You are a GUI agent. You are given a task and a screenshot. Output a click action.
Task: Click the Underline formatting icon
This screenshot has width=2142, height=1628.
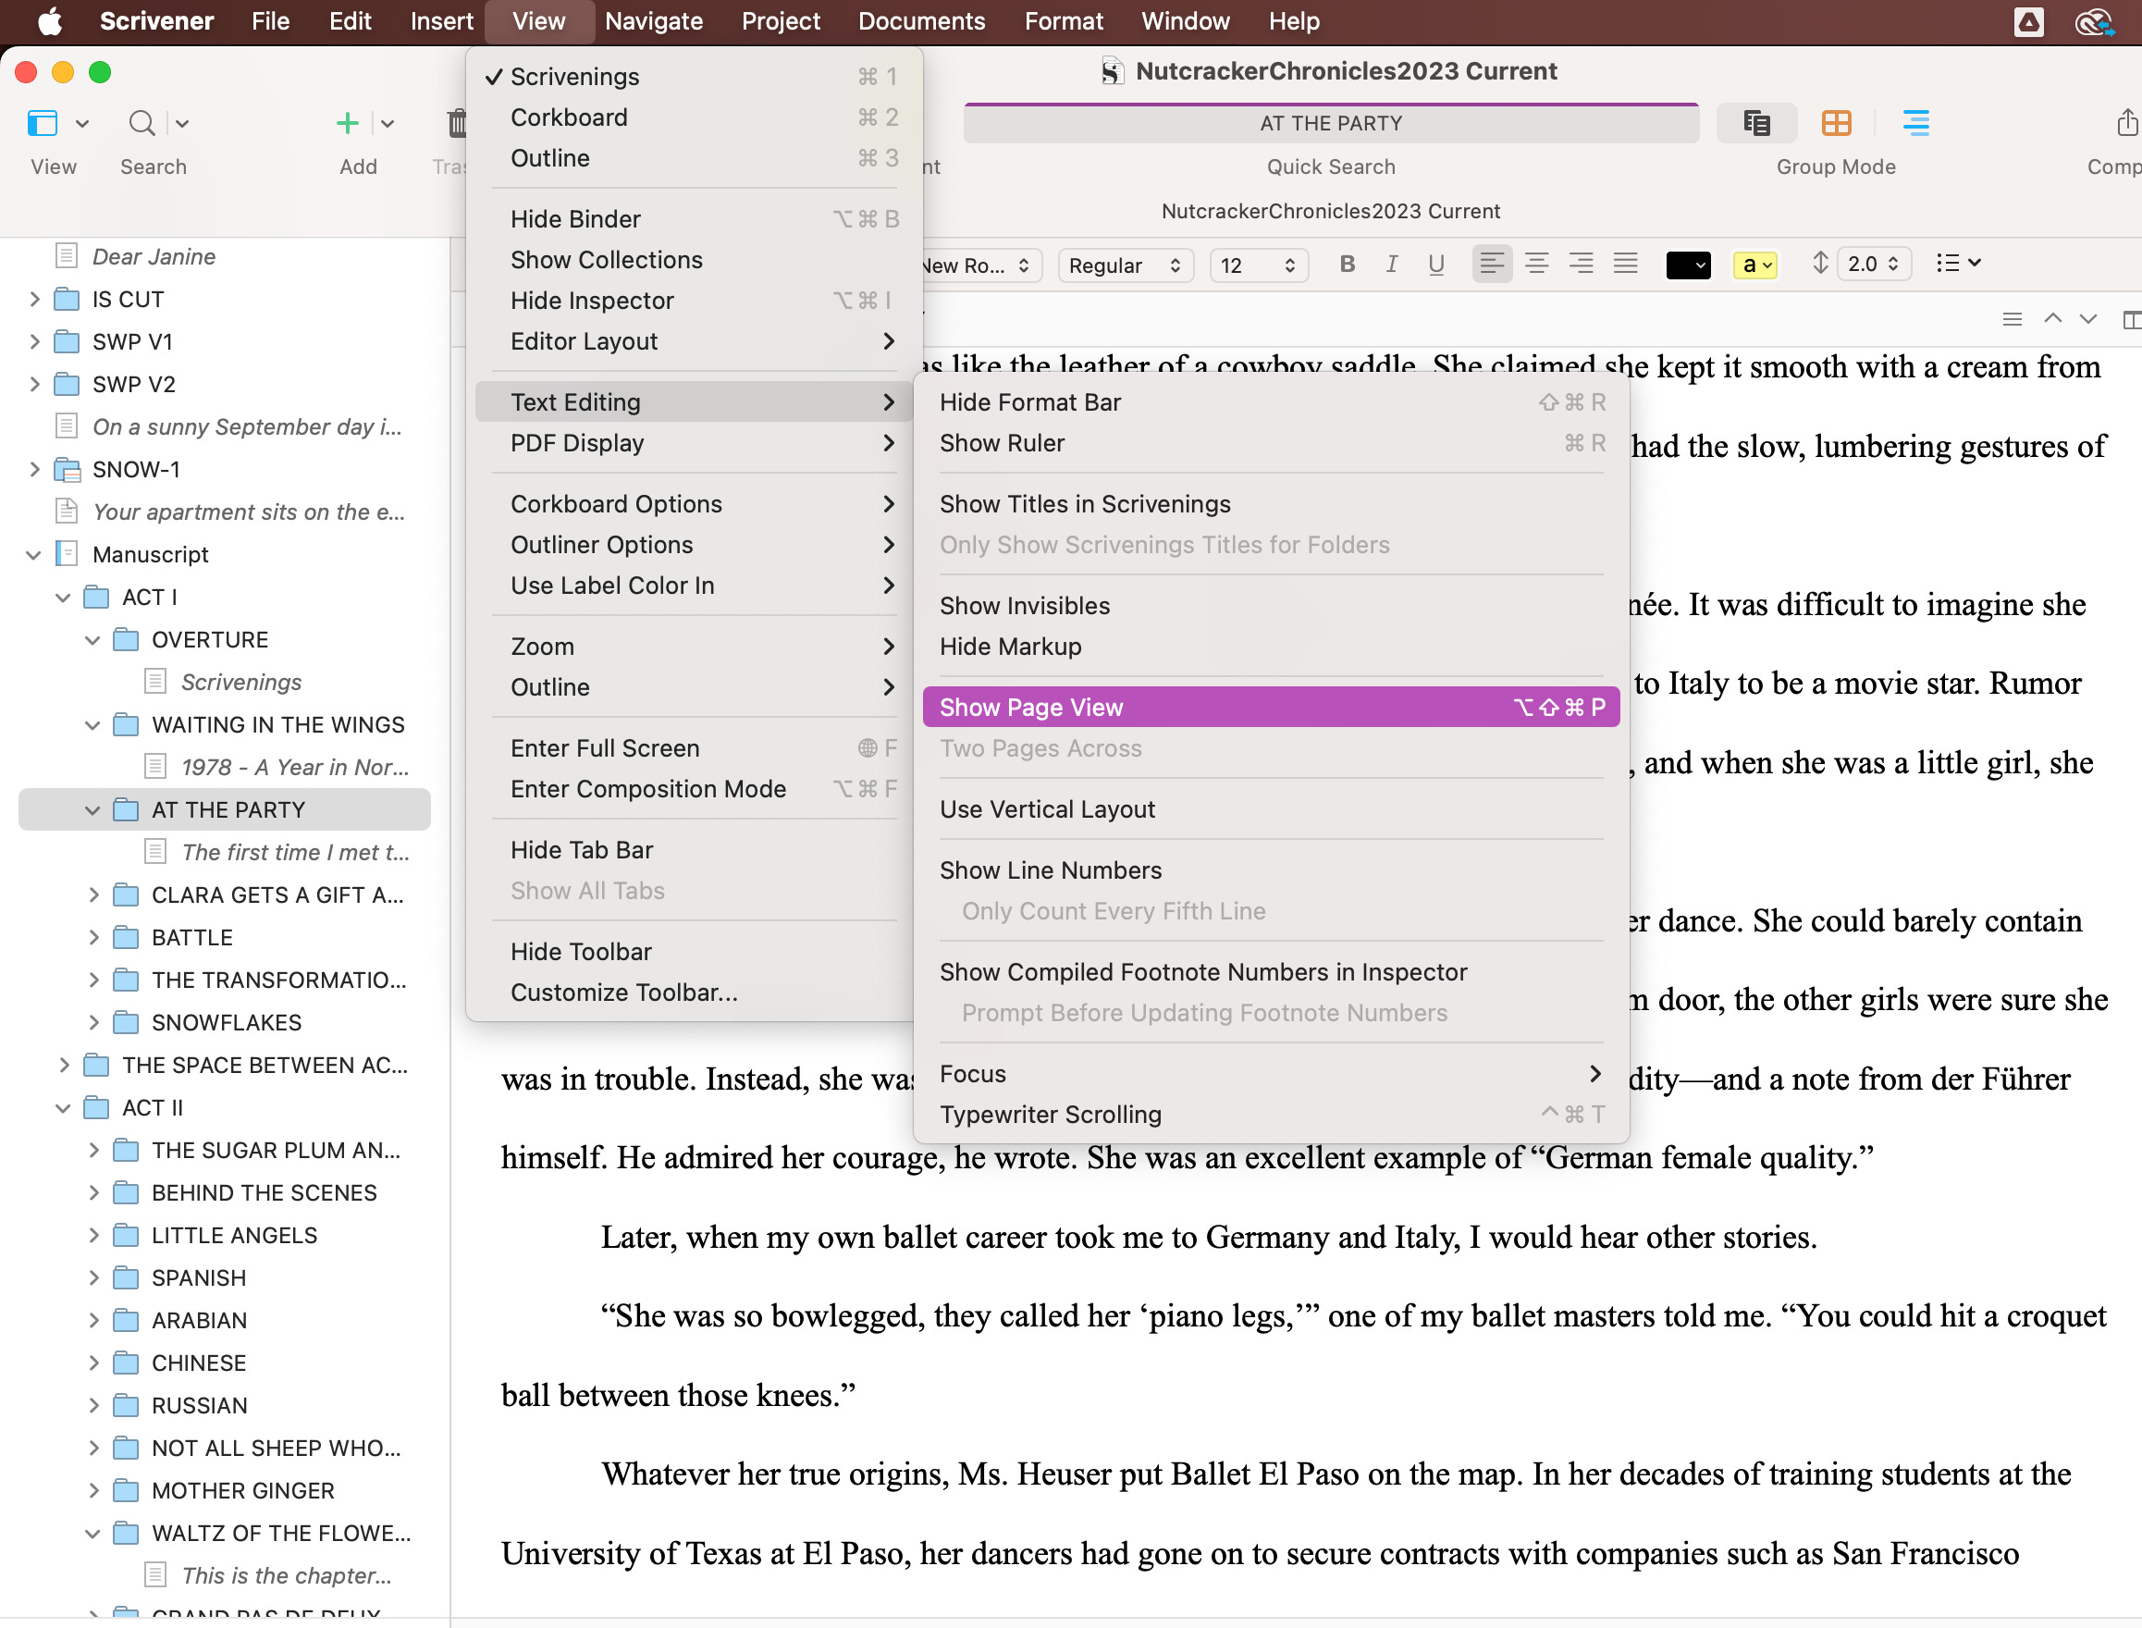[1435, 264]
